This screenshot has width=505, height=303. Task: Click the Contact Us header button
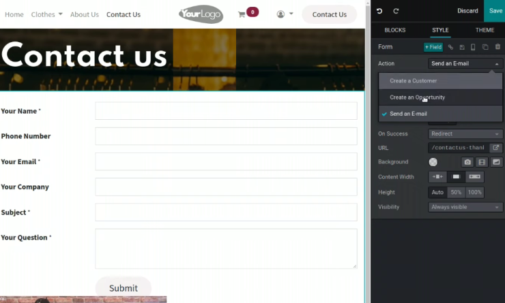pos(329,14)
